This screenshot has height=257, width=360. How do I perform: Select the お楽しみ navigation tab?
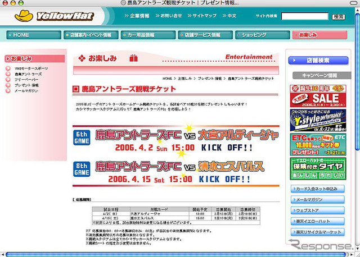(319, 35)
